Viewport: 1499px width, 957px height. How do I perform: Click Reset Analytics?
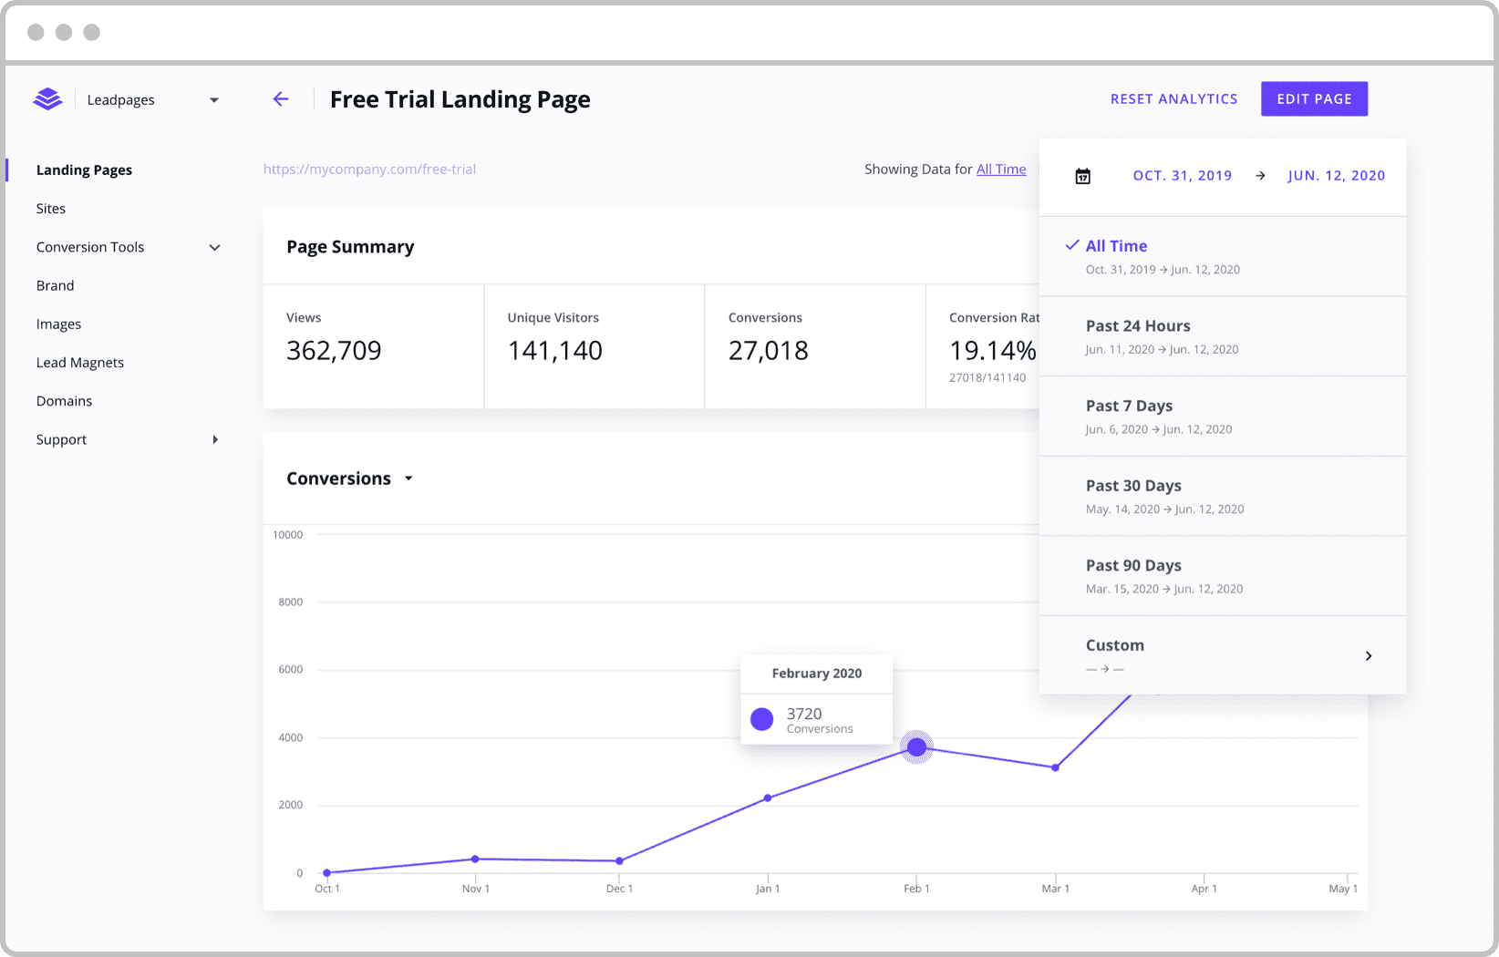pyautogui.click(x=1173, y=99)
